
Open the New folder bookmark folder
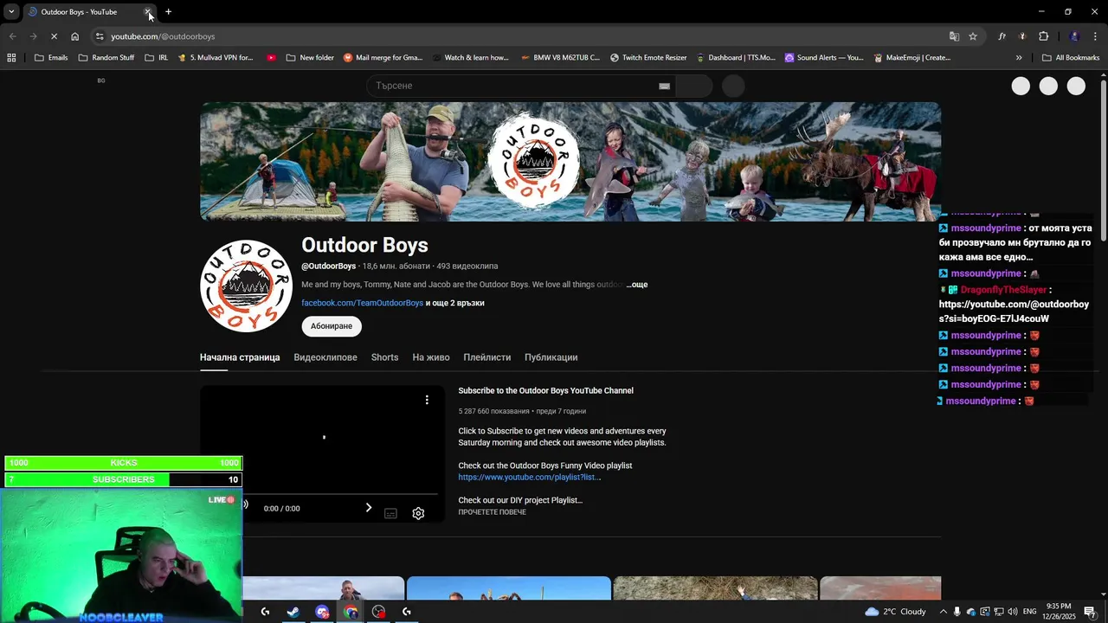click(310, 58)
